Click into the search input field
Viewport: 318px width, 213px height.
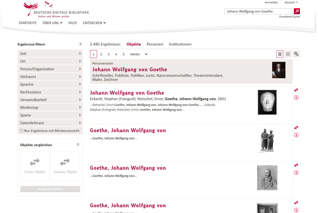[x=258, y=11]
